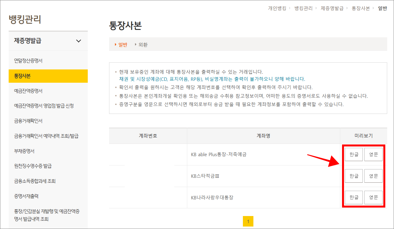Preview KB able Plus통장 in 한글
This screenshot has height=229, width=394.
[354, 155]
